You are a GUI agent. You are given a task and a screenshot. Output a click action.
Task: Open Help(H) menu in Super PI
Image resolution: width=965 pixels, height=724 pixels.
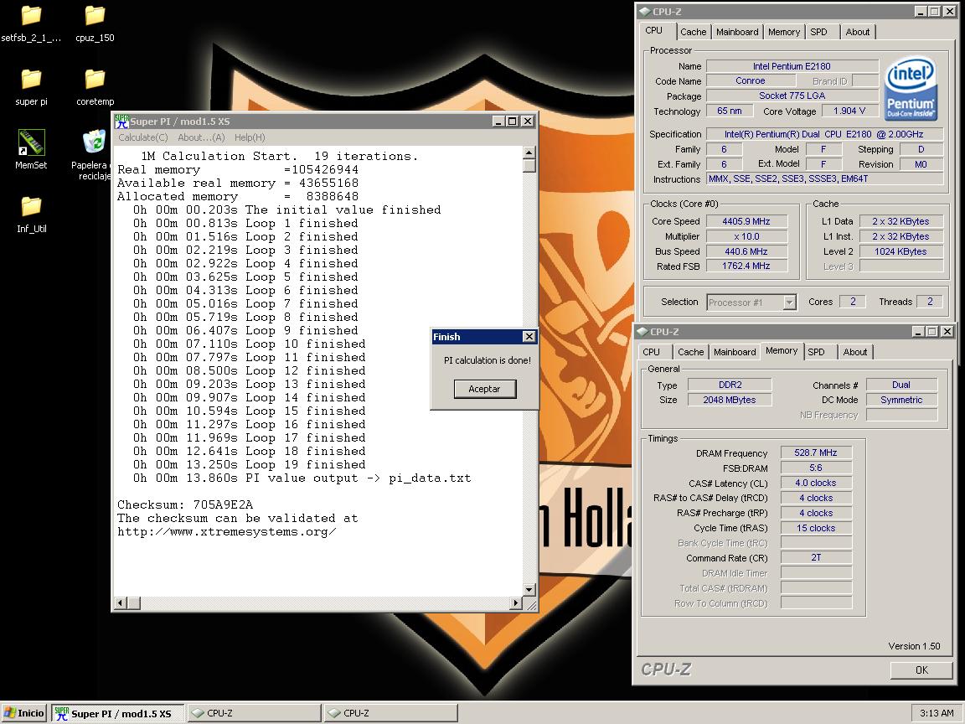pyautogui.click(x=250, y=137)
